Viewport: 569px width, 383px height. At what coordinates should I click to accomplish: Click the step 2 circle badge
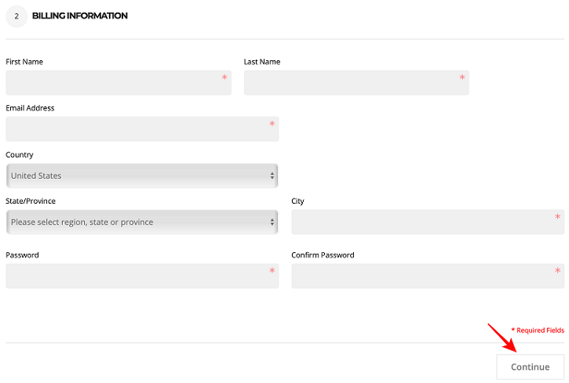(16, 16)
